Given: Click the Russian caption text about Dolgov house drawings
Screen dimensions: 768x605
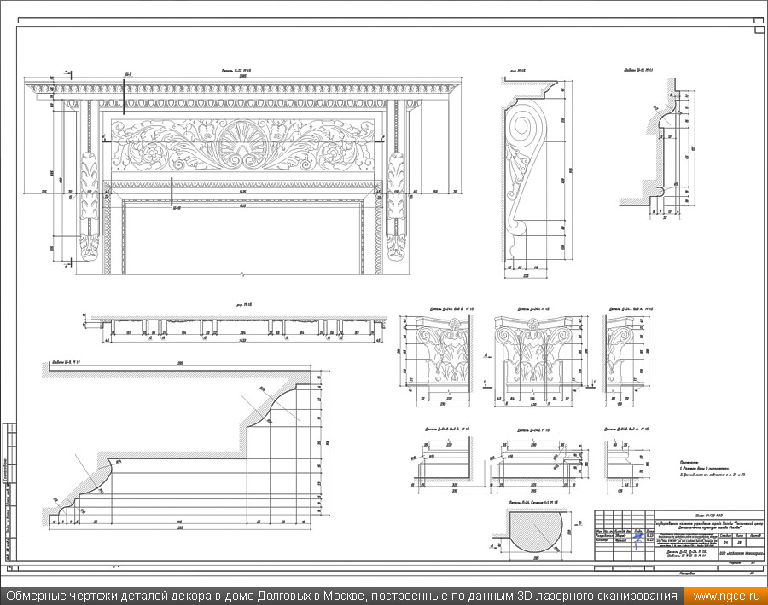Looking at the screenshot, I should [x=342, y=596].
